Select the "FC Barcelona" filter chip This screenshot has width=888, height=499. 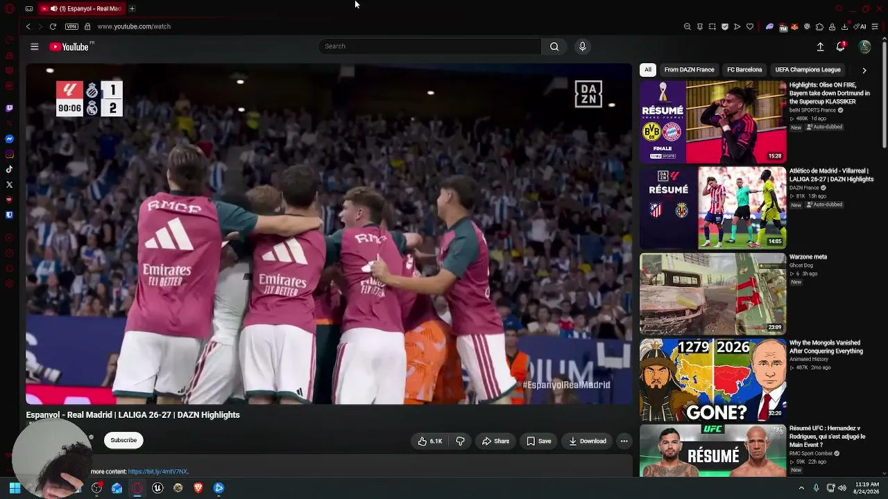pyautogui.click(x=744, y=69)
